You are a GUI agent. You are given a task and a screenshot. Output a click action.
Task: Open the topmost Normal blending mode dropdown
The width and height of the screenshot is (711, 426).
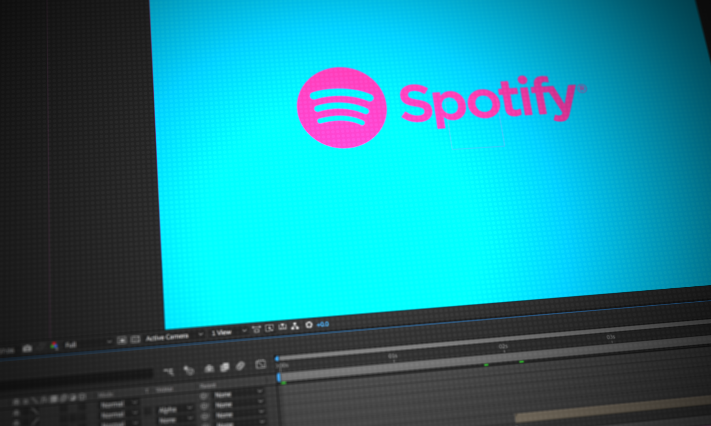(x=119, y=404)
